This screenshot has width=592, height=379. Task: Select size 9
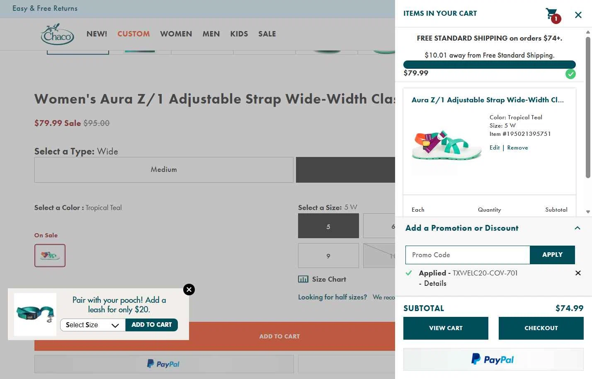coord(328,256)
